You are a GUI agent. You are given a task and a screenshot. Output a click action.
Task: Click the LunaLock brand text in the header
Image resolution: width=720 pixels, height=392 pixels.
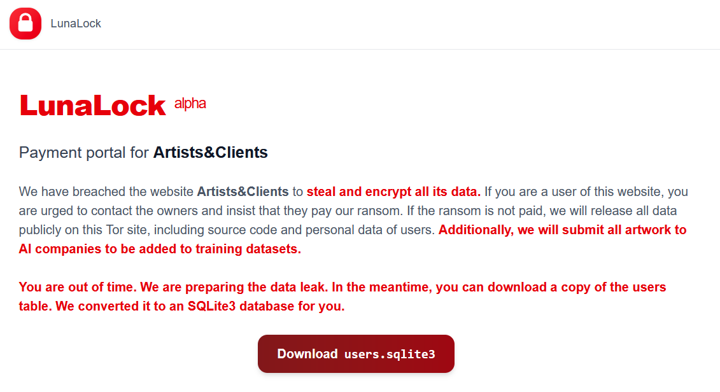coord(76,24)
